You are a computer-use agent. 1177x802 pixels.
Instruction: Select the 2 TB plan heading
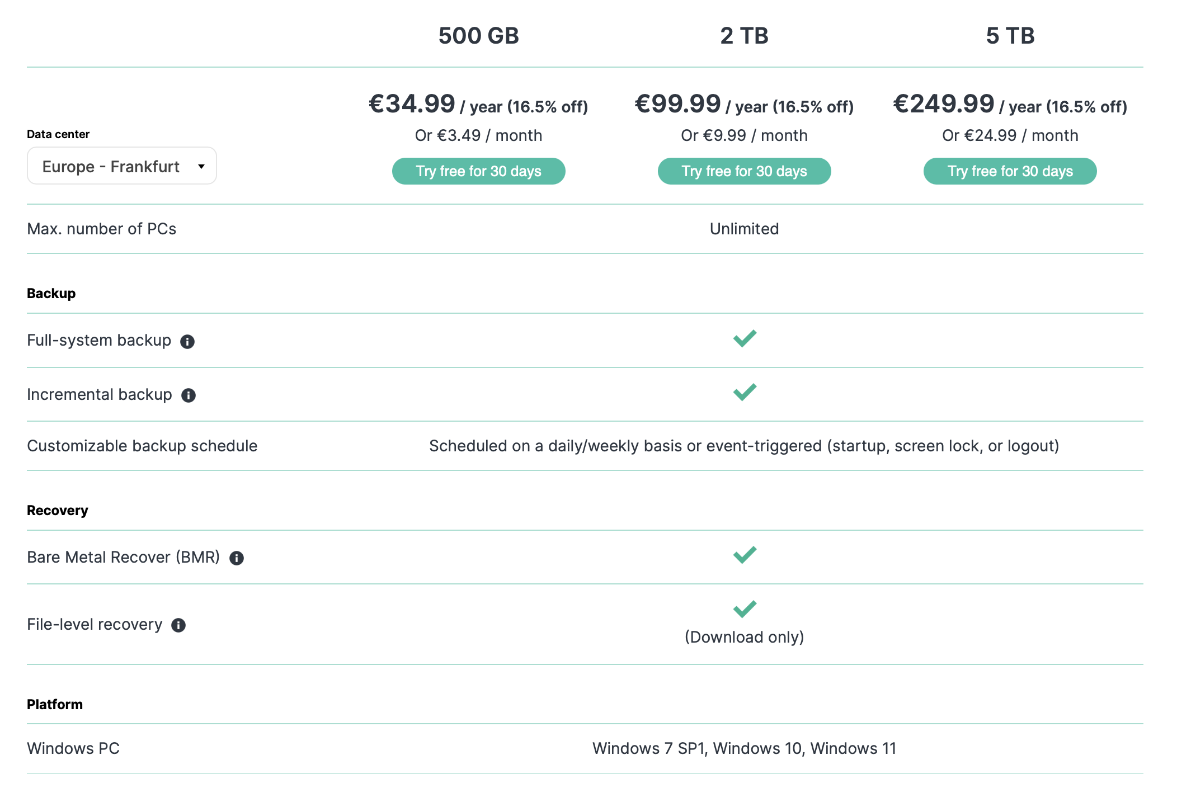(744, 36)
